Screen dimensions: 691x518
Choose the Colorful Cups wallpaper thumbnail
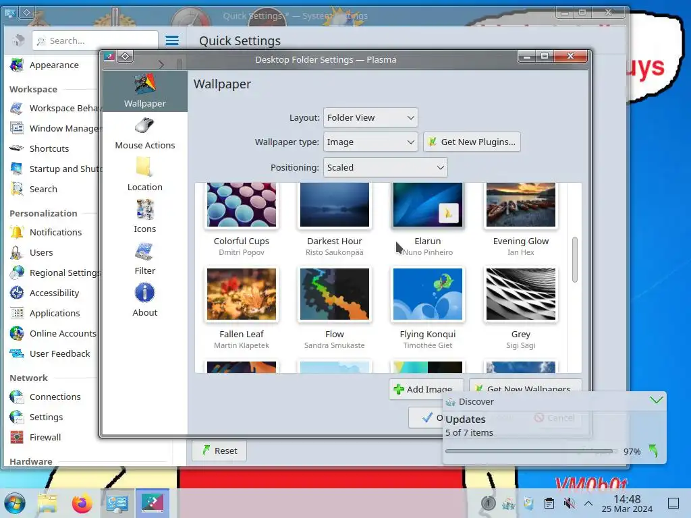[242, 205]
